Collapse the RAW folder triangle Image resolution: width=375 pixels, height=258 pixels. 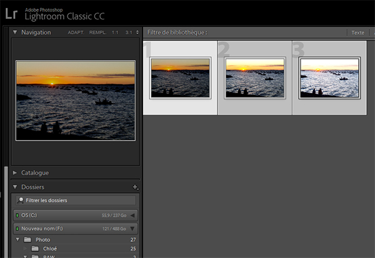(25, 257)
